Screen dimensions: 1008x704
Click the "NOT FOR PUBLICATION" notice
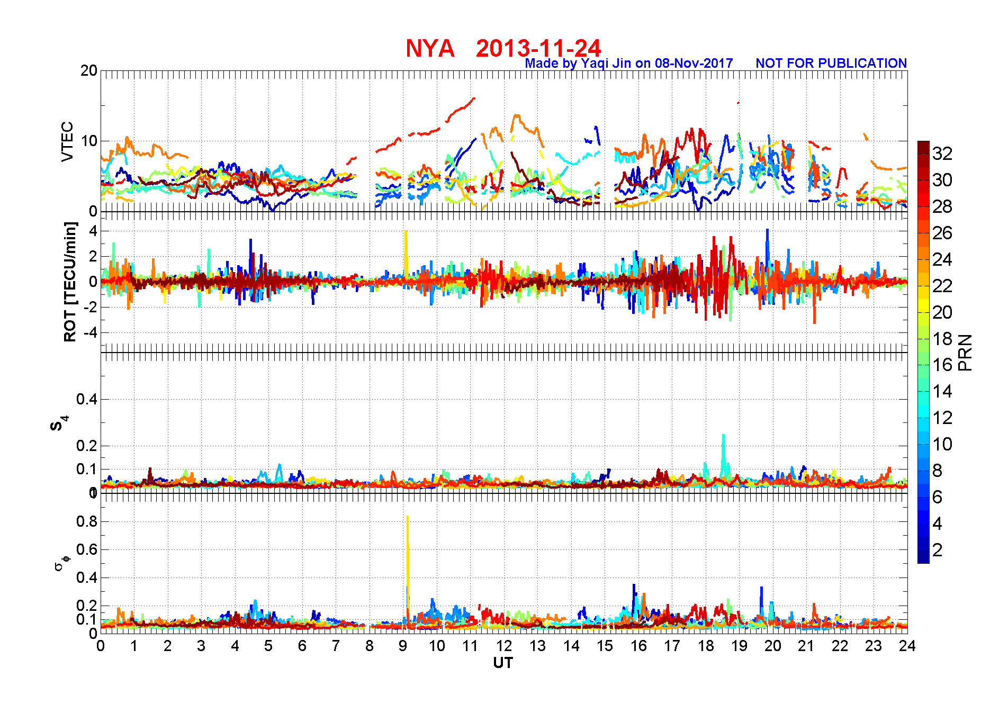[x=831, y=64]
